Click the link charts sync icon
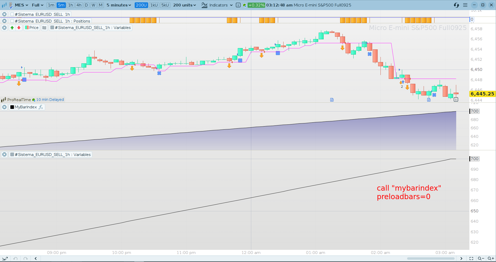Viewport: 496px width, 262px height. pos(456,5)
